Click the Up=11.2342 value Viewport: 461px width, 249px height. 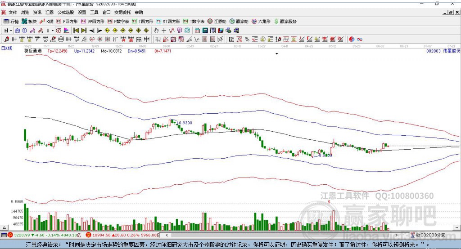(84, 51)
